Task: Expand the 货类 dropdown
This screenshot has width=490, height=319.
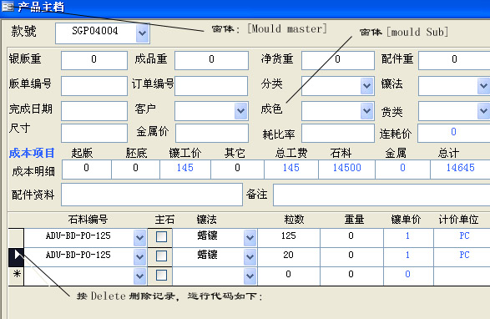Action: tap(484, 111)
